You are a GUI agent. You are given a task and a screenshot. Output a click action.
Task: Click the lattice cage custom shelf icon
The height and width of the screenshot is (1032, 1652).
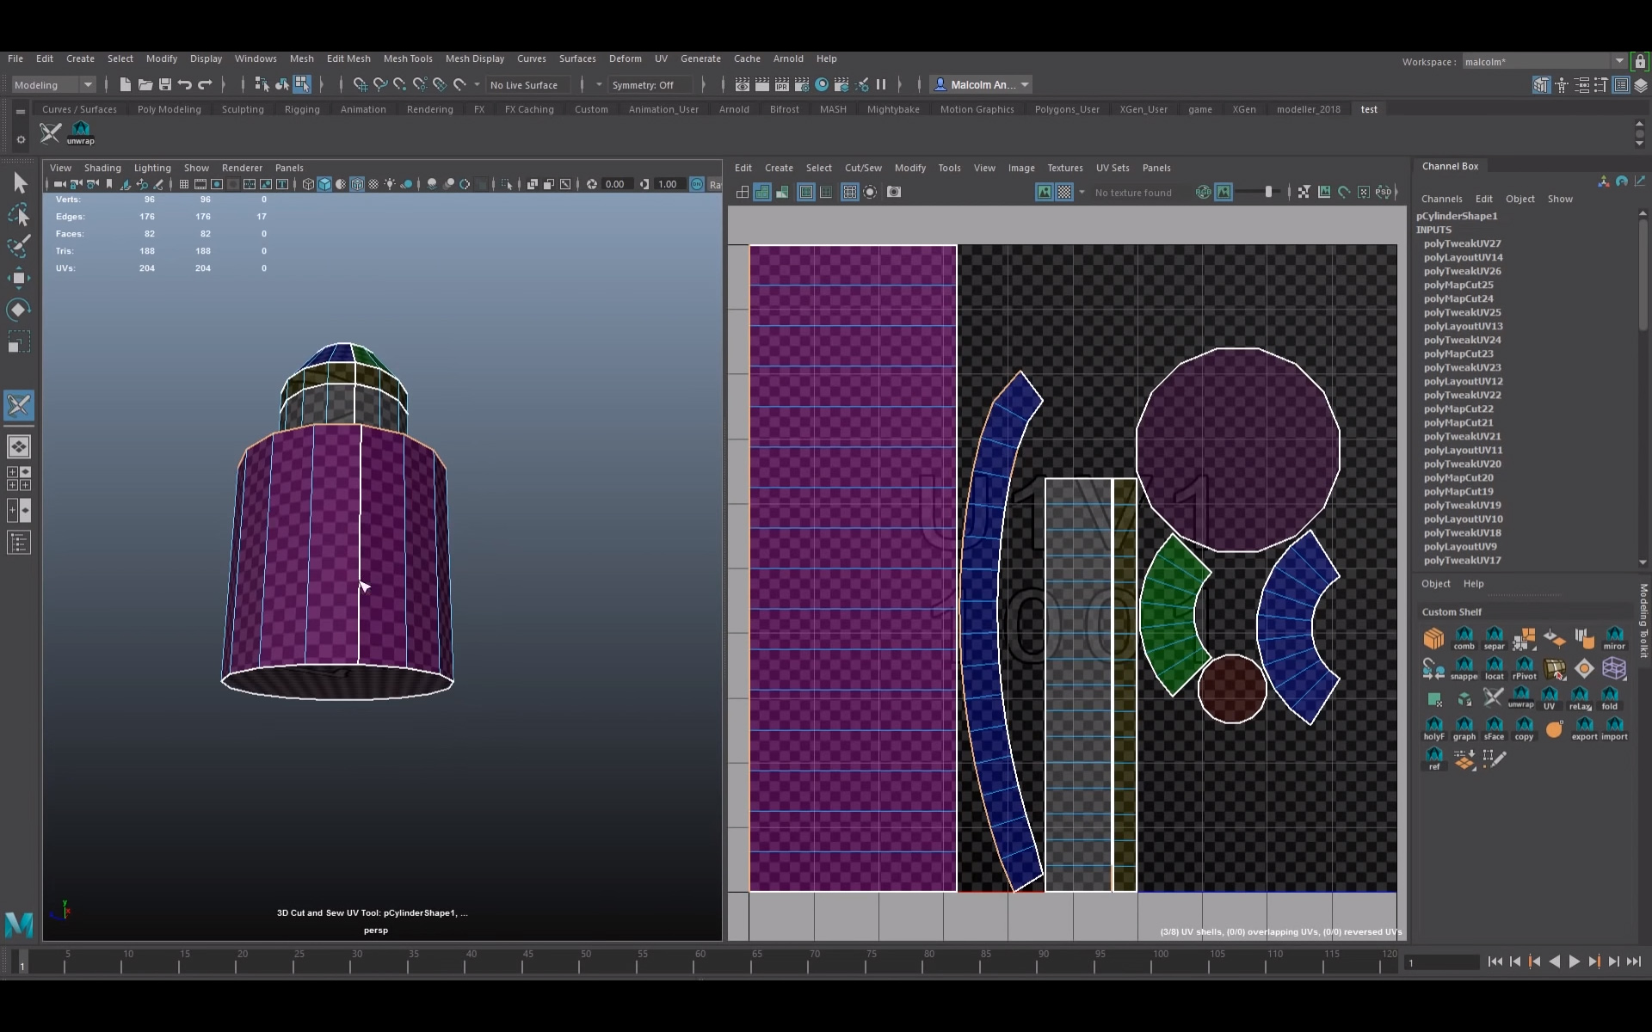pyautogui.click(x=1614, y=668)
